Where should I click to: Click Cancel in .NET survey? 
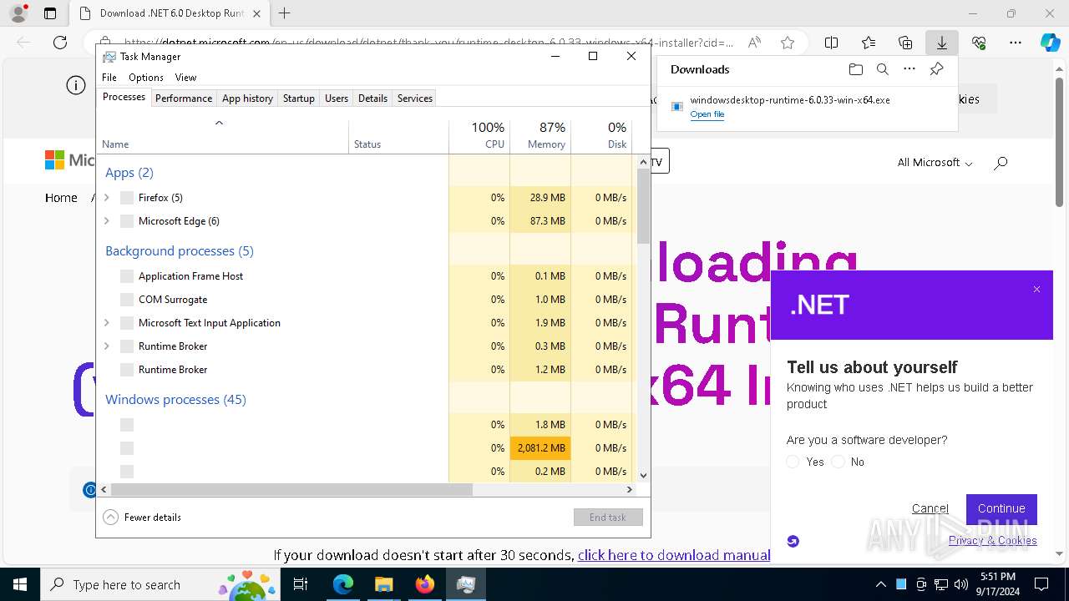pos(930,508)
